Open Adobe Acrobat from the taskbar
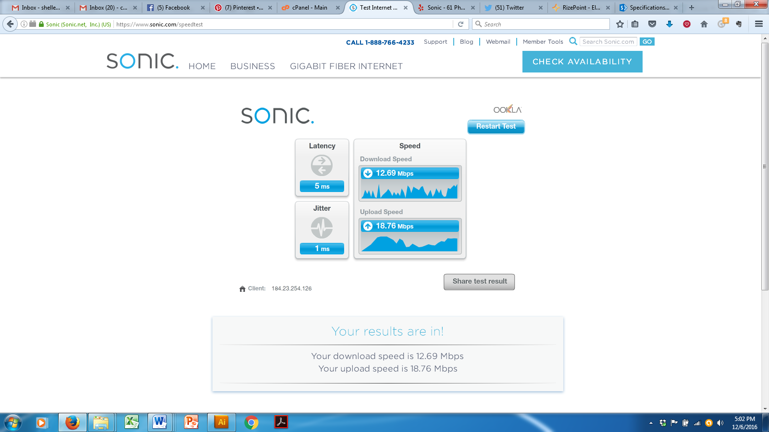This screenshot has height=432, width=769. (x=281, y=422)
